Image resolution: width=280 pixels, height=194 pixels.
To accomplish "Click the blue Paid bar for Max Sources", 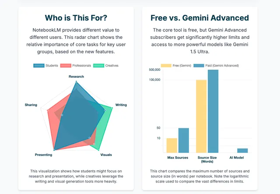I will (183, 140).
